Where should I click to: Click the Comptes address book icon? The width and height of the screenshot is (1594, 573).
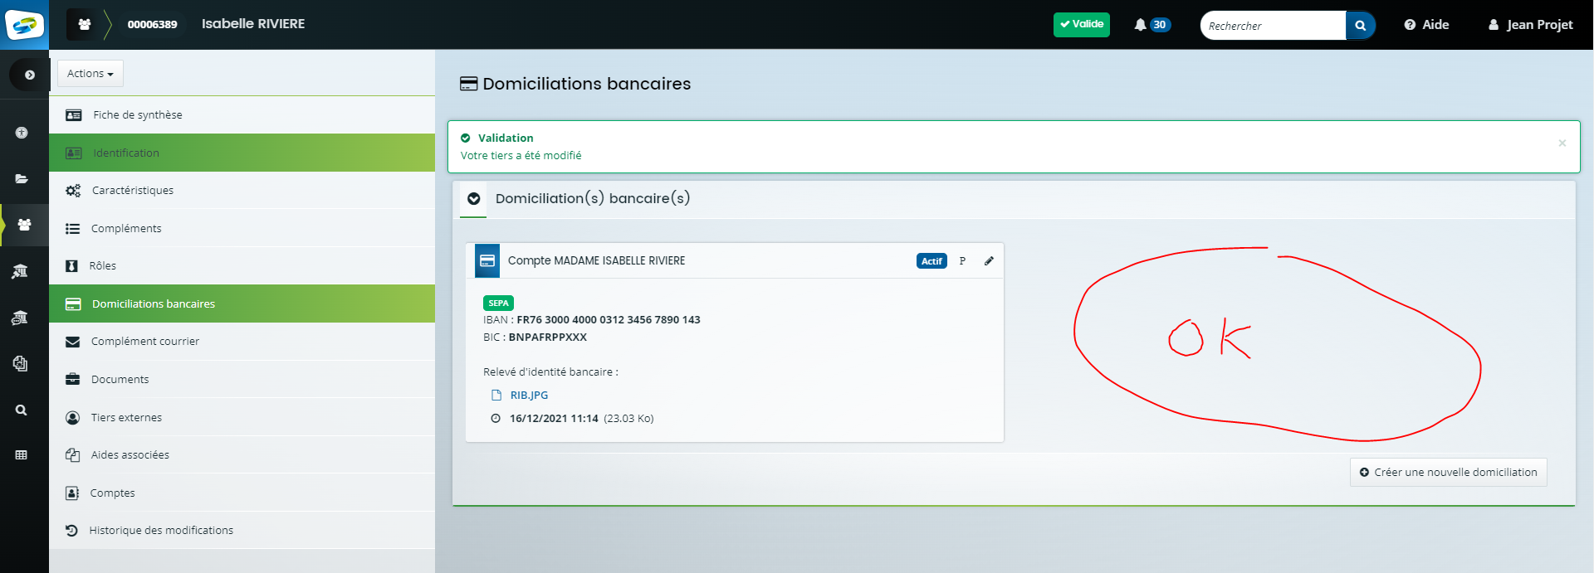pyautogui.click(x=71, y=493)
